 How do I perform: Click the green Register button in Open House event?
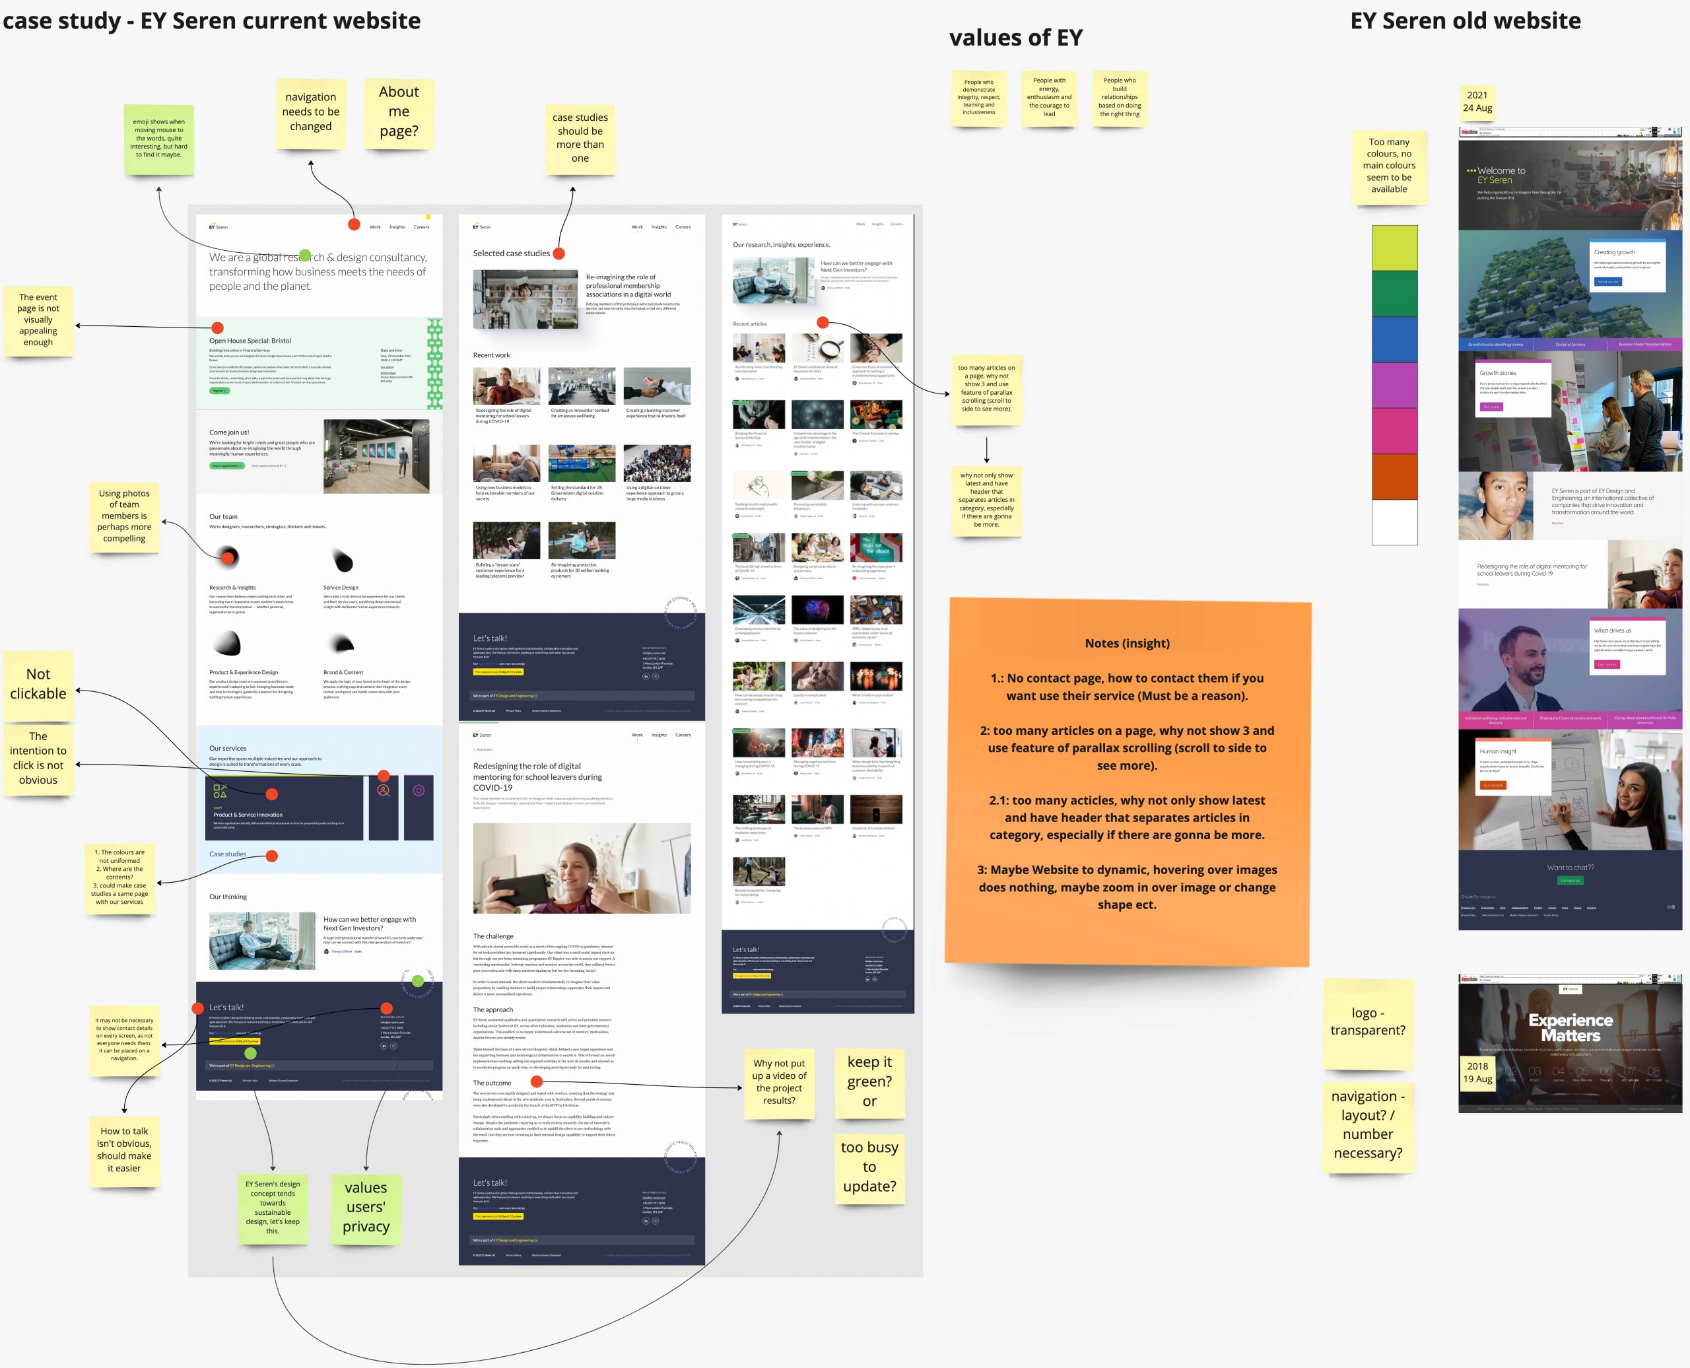coord(219,391)
